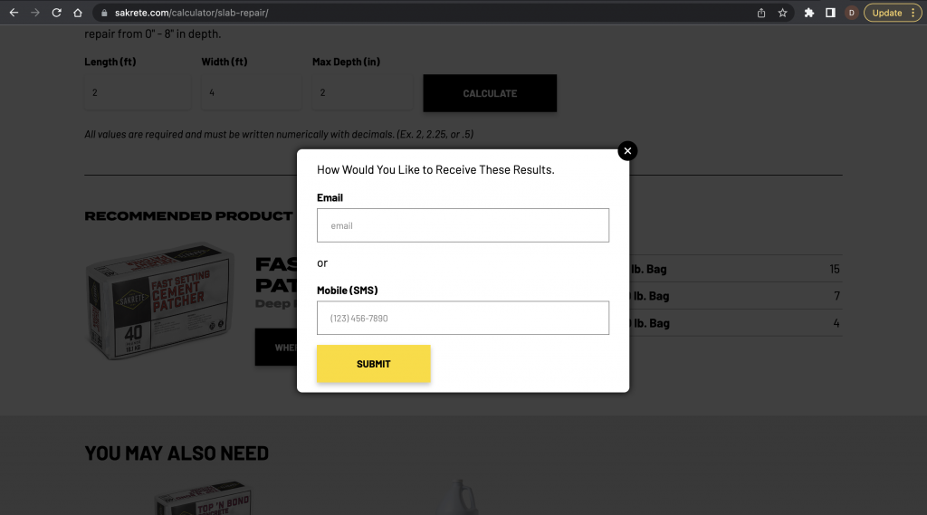This screenshot has height=515, width=927.
Task: Select the Length (ft) input box
Action: pos(138,93)
